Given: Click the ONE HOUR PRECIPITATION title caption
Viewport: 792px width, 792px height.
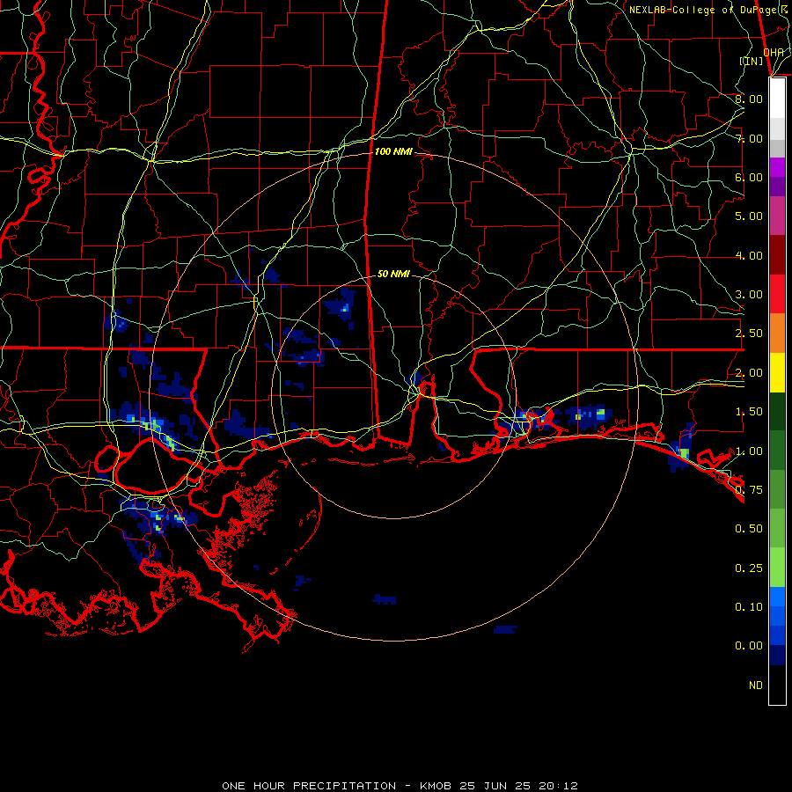Looking at the screenshot, I should pyautogui.click(x=400, y=786).
